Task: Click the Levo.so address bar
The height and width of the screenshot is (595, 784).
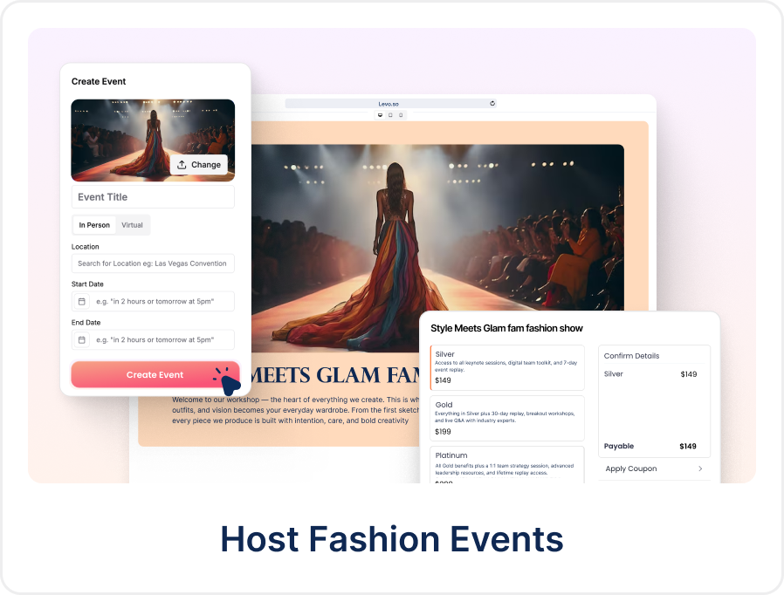Action: click(x=437, y=103)
